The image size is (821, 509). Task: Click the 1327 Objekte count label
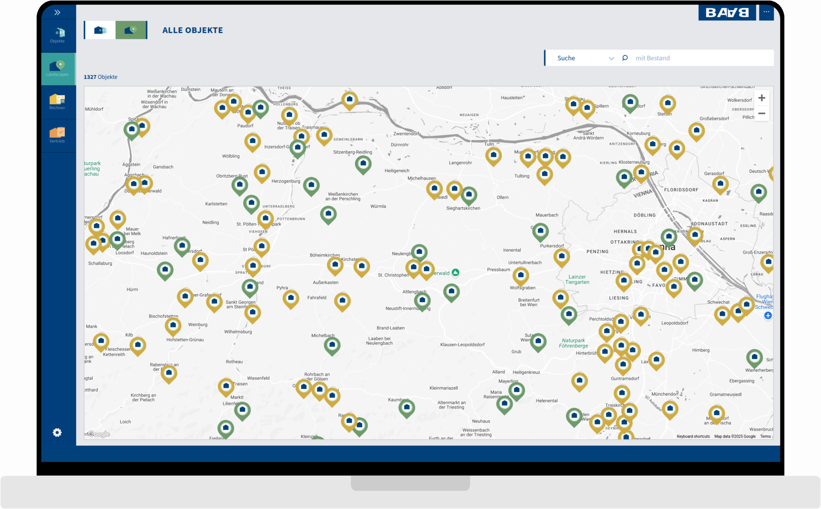100,77
